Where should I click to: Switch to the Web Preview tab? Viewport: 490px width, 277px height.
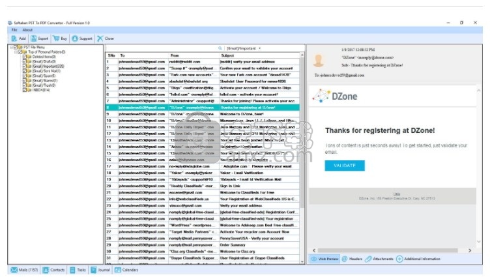(324, 259)
